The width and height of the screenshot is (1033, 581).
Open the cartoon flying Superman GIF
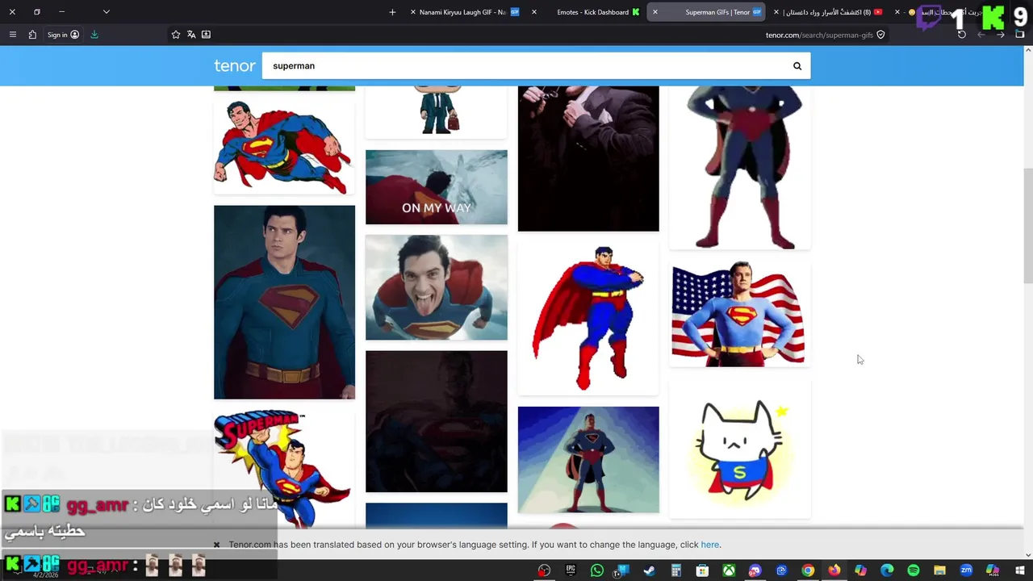pos(284,148)
